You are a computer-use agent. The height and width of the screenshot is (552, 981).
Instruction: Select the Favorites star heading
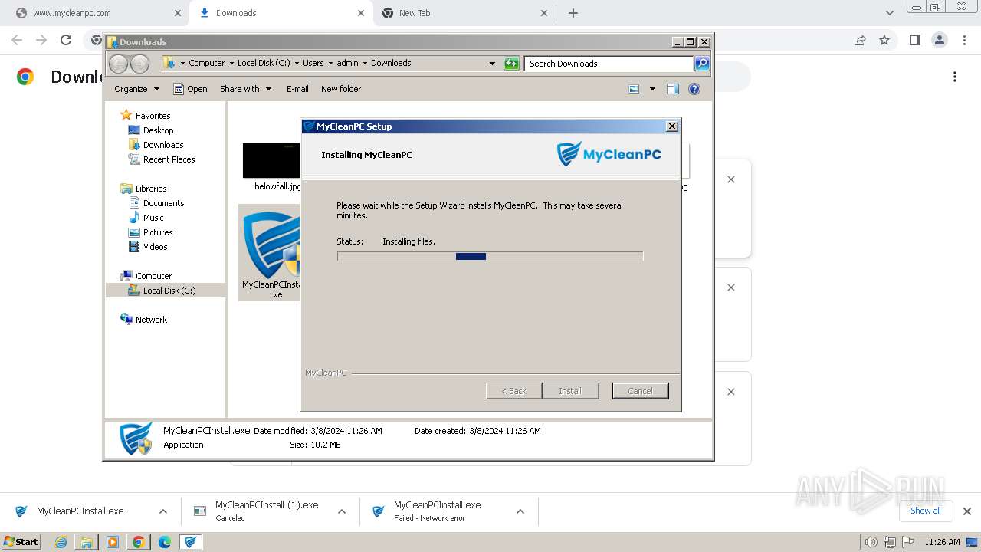tap(146, 116)
